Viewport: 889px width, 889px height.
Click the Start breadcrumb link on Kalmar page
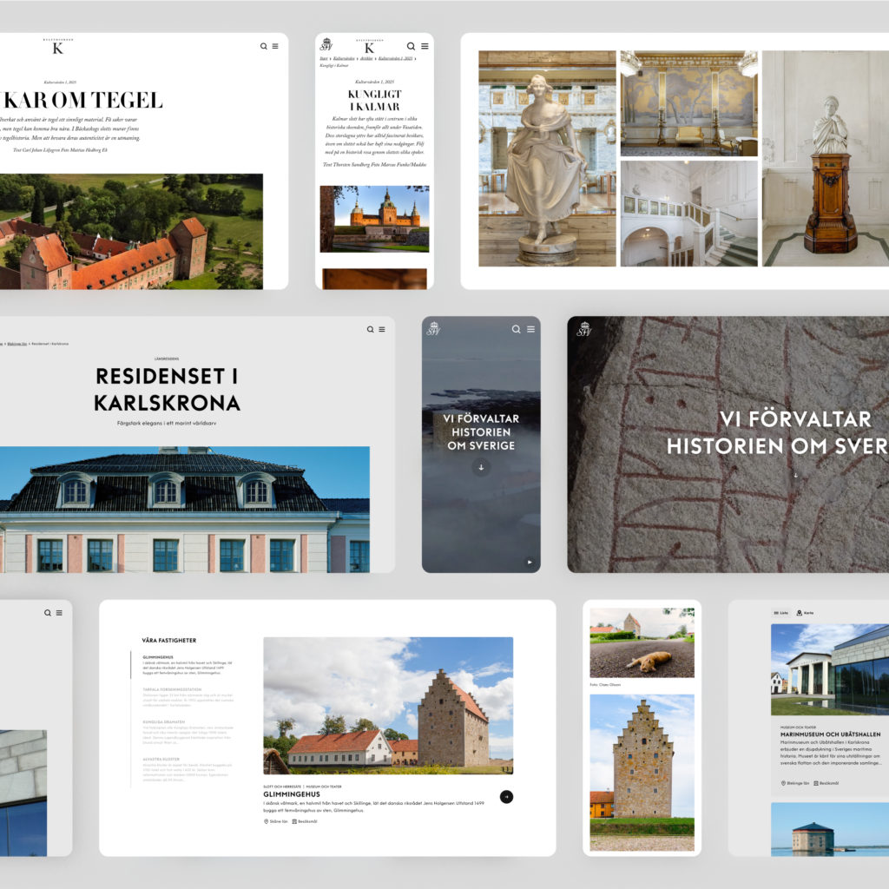point(324,58)
